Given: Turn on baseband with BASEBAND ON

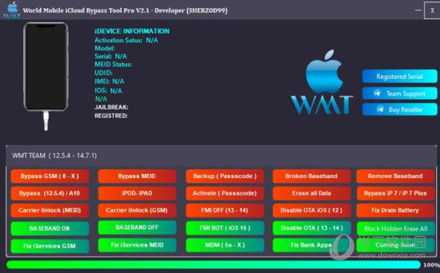Looking at the screenshot, I should pos(50,228).
